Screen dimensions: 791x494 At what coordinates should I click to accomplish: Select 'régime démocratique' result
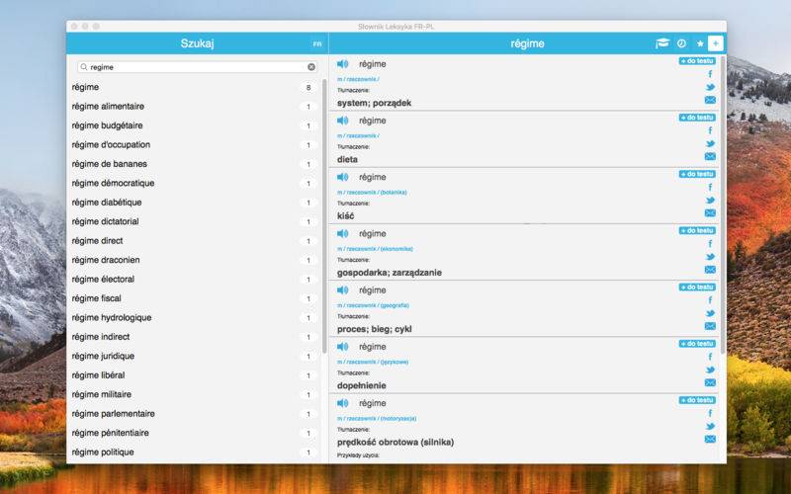[x=194, y=183]
